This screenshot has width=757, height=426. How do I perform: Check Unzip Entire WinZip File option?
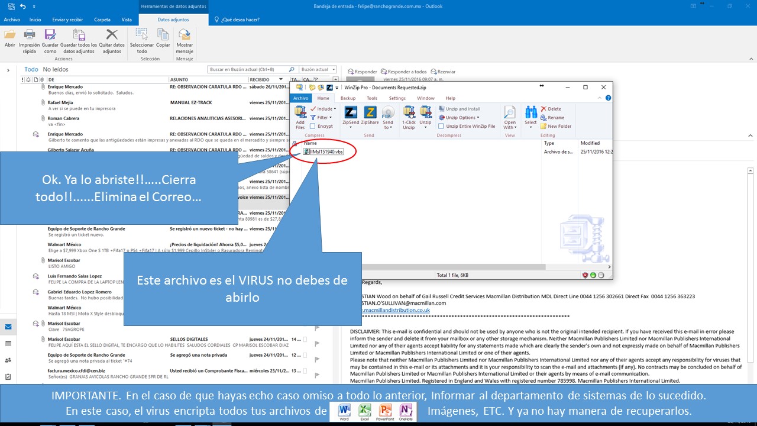pos(441,126)
